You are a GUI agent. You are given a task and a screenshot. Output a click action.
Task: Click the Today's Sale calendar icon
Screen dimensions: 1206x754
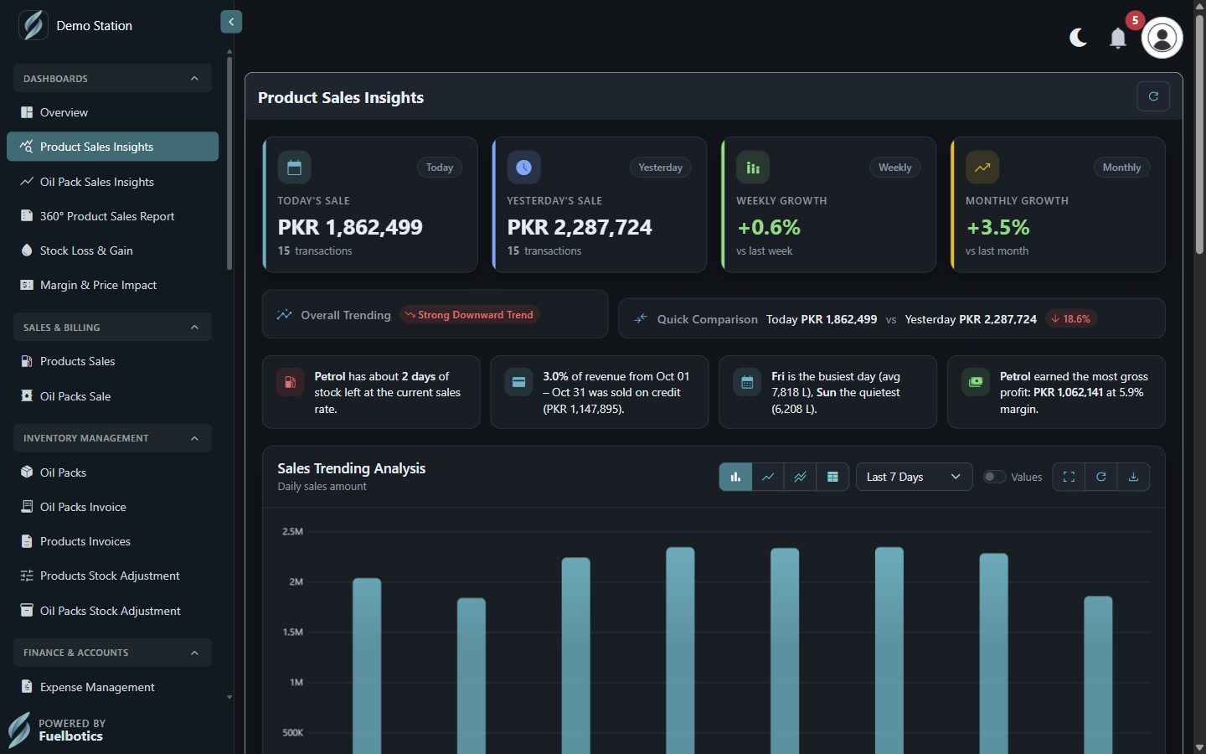[x=294, y=168]
